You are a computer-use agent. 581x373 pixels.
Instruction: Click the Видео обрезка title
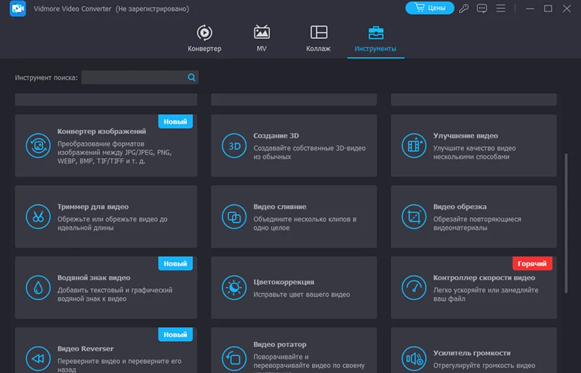460,207
